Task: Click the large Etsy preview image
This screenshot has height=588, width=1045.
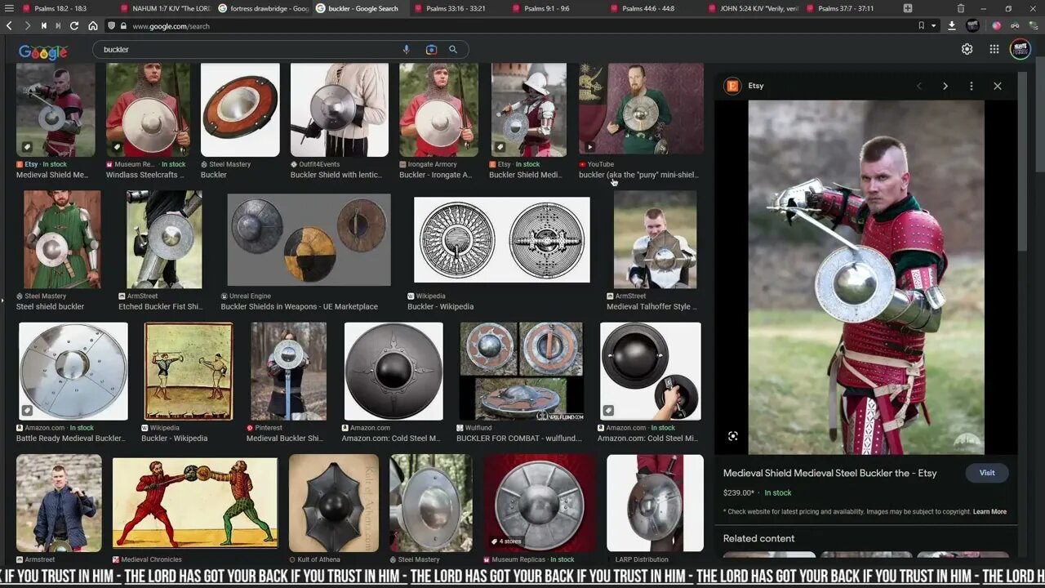Action: click(x=866, y=278)
